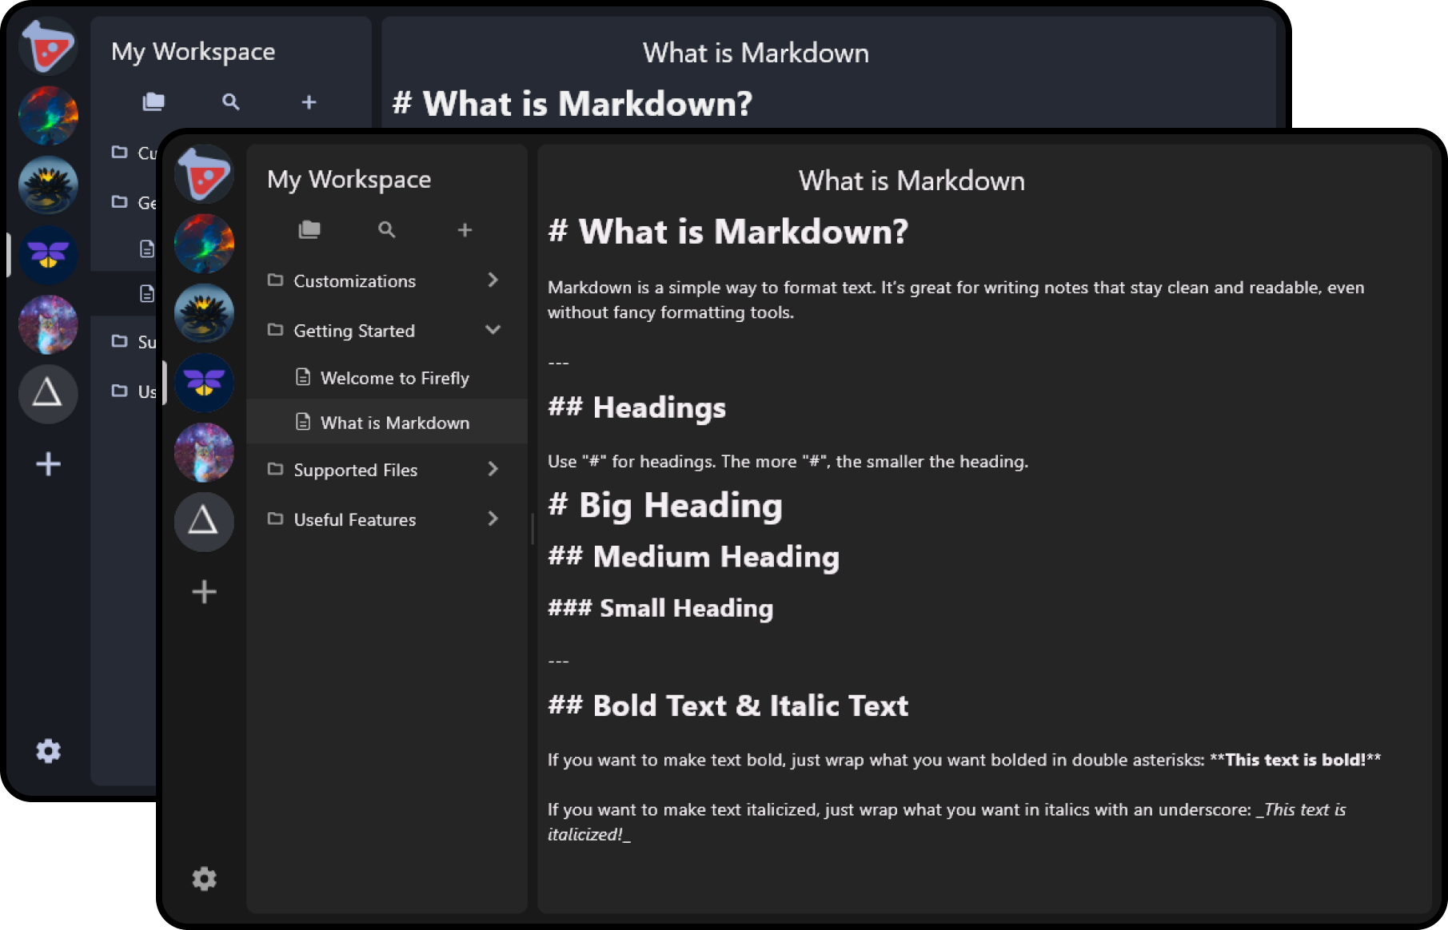1448x930 pixels.
Task: Click the My Workspace heading
Action: 349,179
